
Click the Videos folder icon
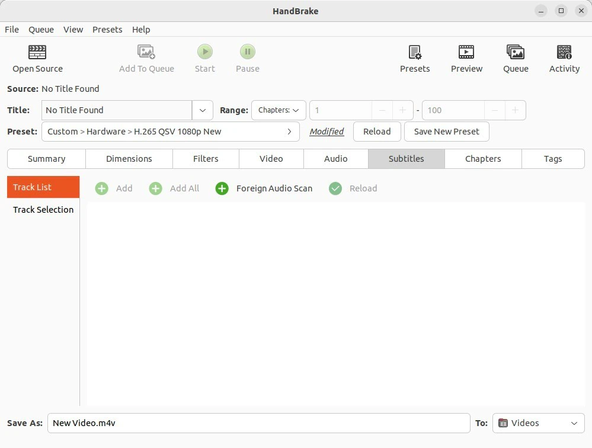click(503, 423)
